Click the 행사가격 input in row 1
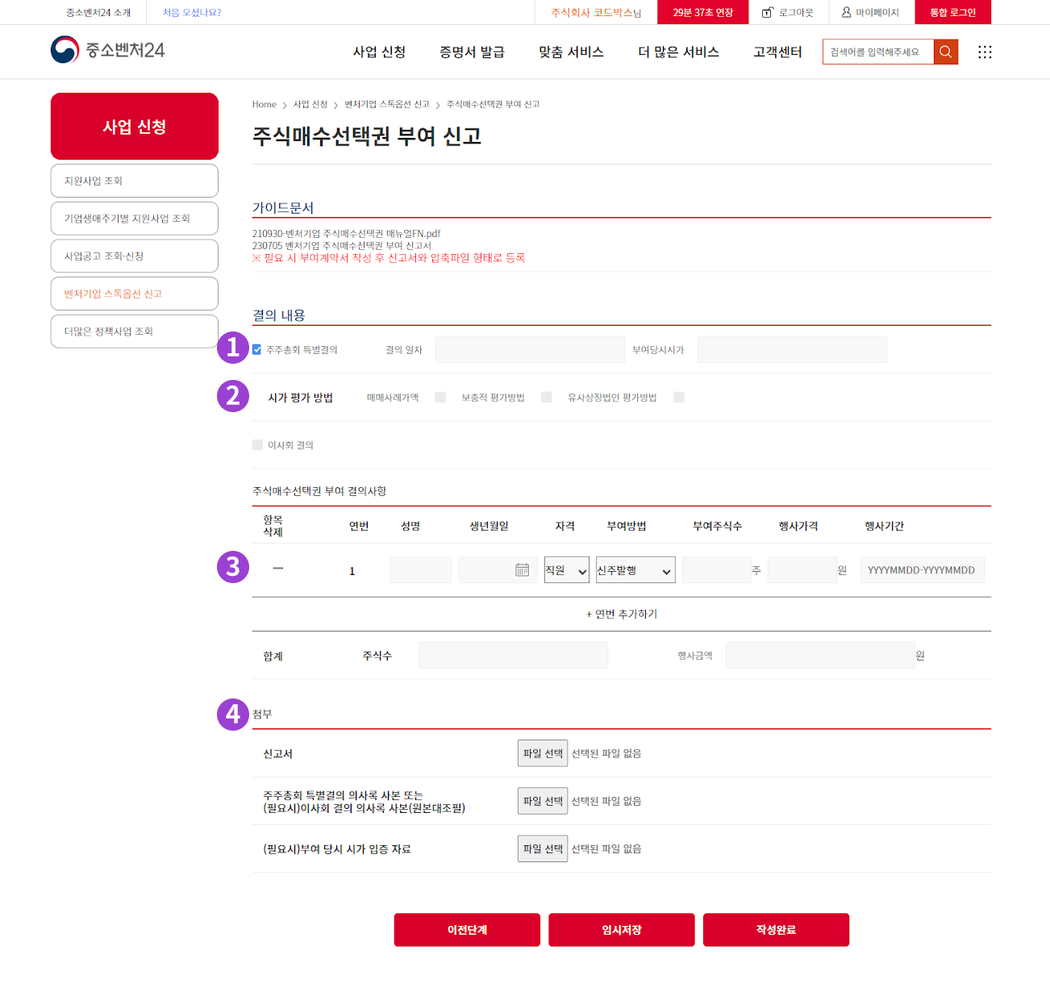 coord(802,570)
